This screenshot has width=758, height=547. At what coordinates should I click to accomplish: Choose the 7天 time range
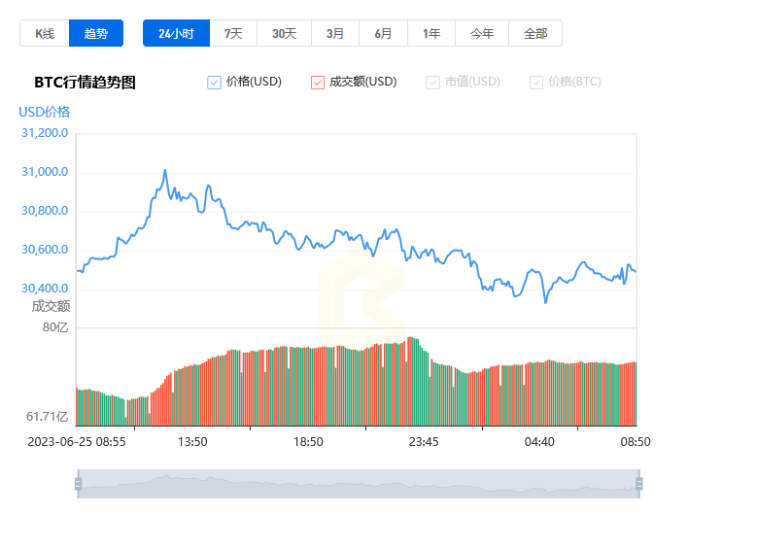[x=233, y=33]
